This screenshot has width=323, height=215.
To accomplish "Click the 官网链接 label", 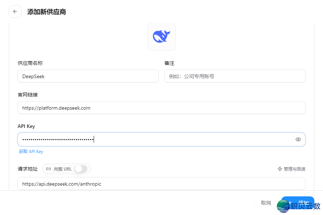I will (x=28, y=95).
